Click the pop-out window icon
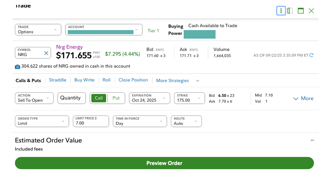The width and height of the screenshot is (327, 174). coord(301,11)
